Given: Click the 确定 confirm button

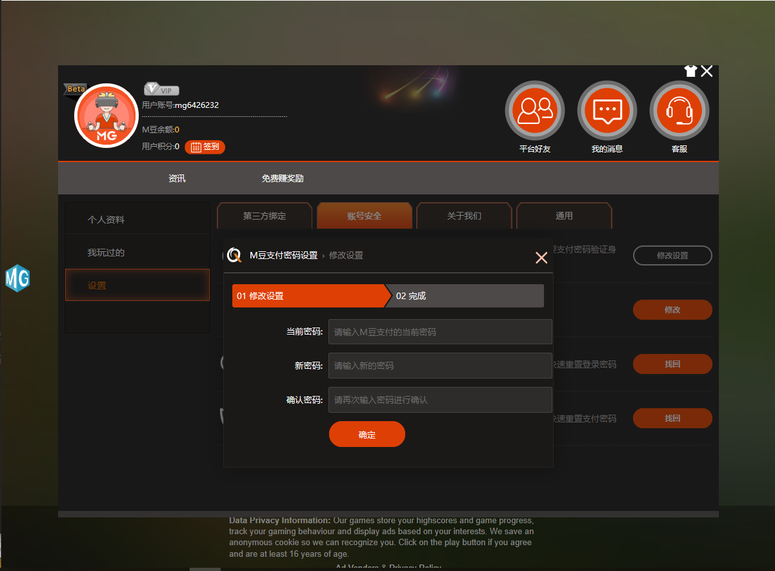Looking at the screenshot, I should pyautogui.click(x=367, y=435).
